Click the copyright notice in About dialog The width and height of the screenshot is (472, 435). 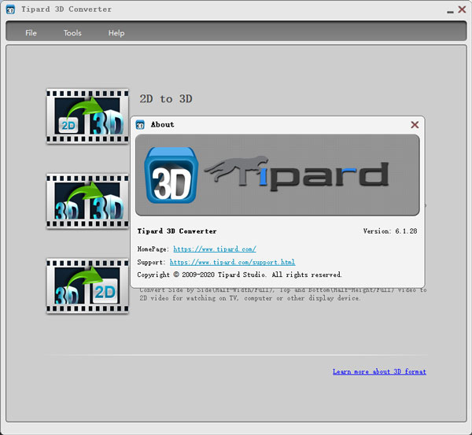point(239,275)
